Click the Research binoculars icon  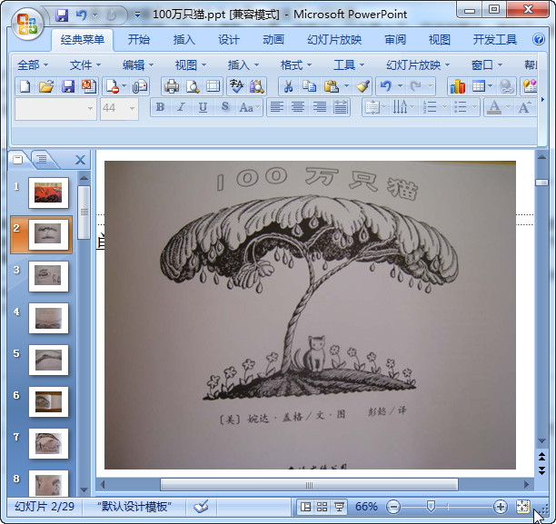[257, 86]
